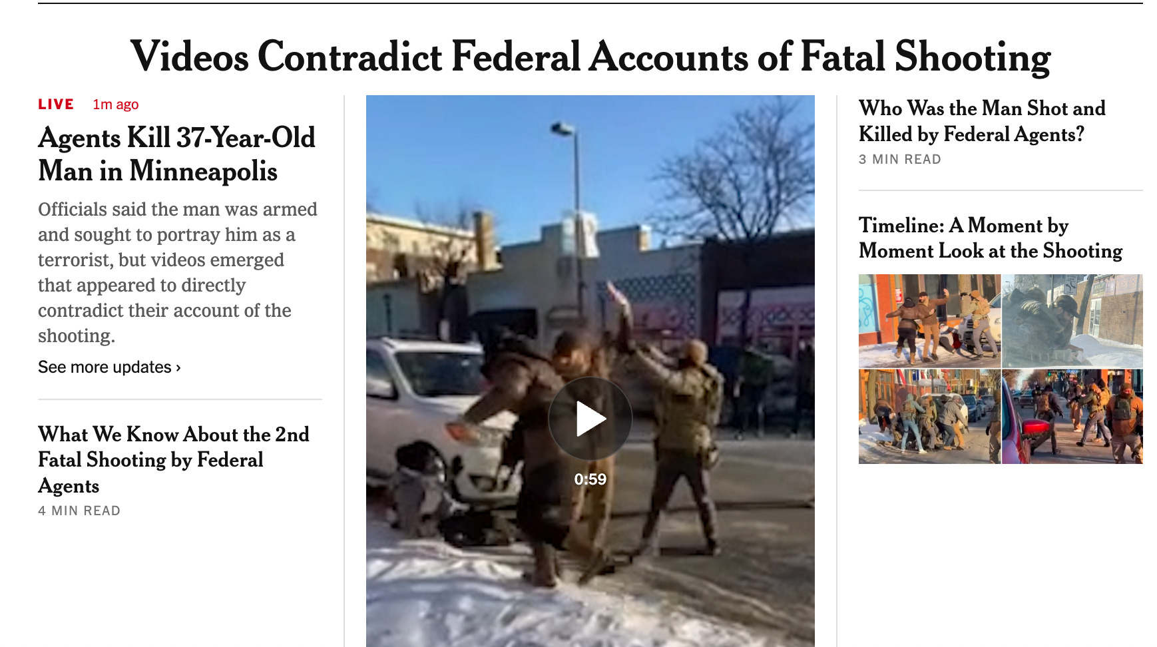This screenshot has height=647, width=1157.
Task: Open 'Timeline: A Moment by Moment Look' article
Action: click(991, 238)
